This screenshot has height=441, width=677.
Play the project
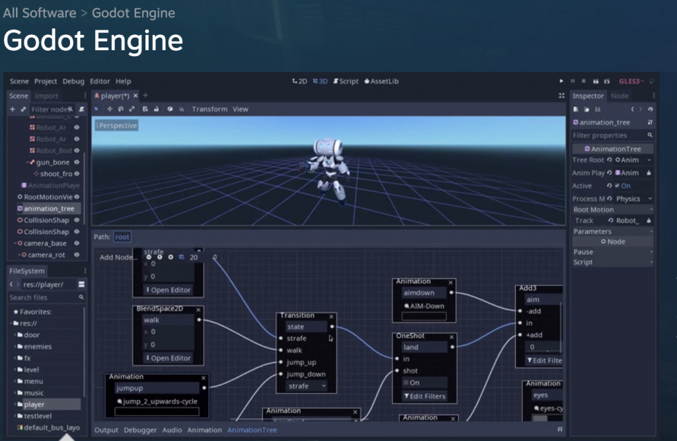point(561,81)
